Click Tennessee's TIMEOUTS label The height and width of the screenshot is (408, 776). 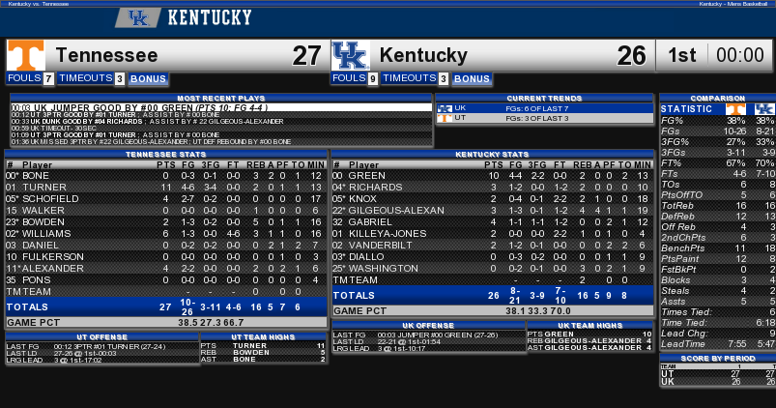click(85, 78)
